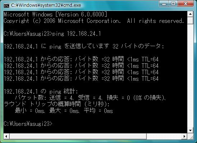
Task: Click the horizontal scrollbar thumb
Action: [x=78, y=136]
